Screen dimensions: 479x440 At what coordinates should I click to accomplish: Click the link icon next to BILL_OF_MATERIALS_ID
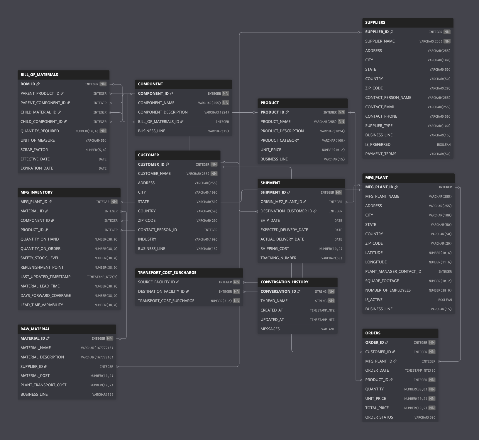pyautogui.click(x=182, y=122)
